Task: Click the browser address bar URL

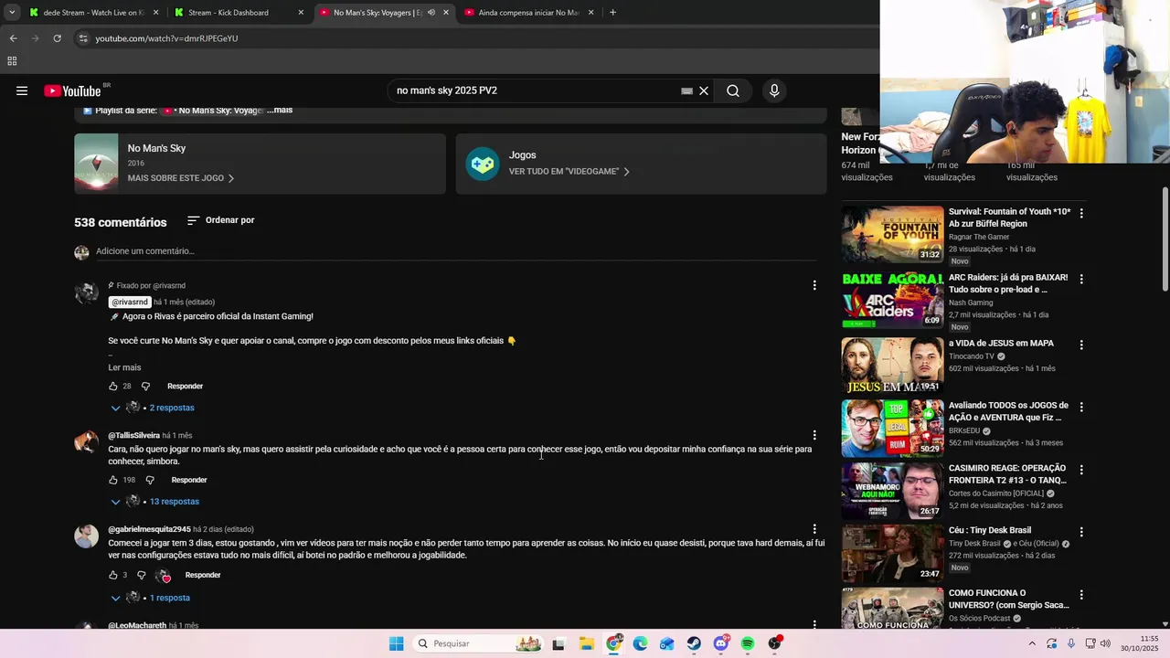Action: (166, 38)
